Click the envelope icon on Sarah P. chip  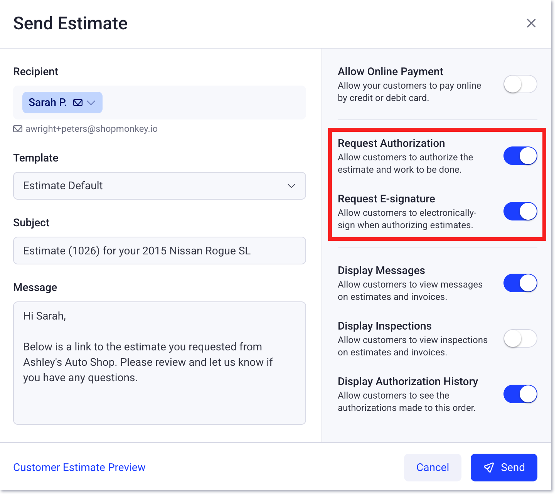click(78, 103)
